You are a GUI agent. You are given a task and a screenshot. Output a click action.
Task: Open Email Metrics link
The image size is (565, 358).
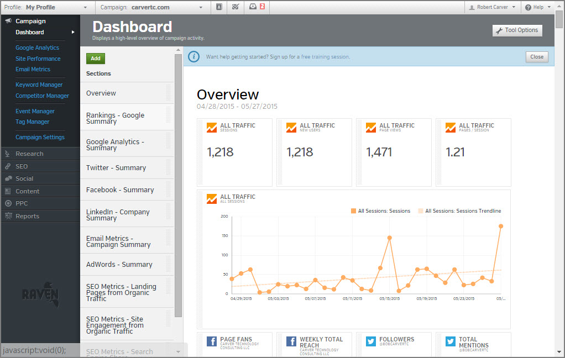(x=33, y=69)
